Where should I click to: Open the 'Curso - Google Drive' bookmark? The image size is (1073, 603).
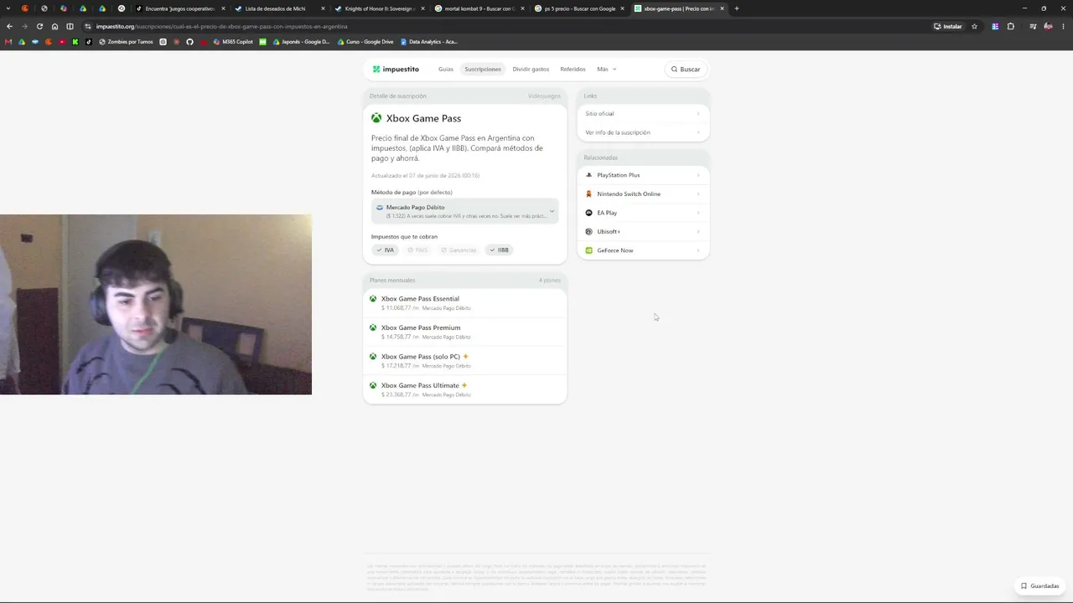click(365, 42)
